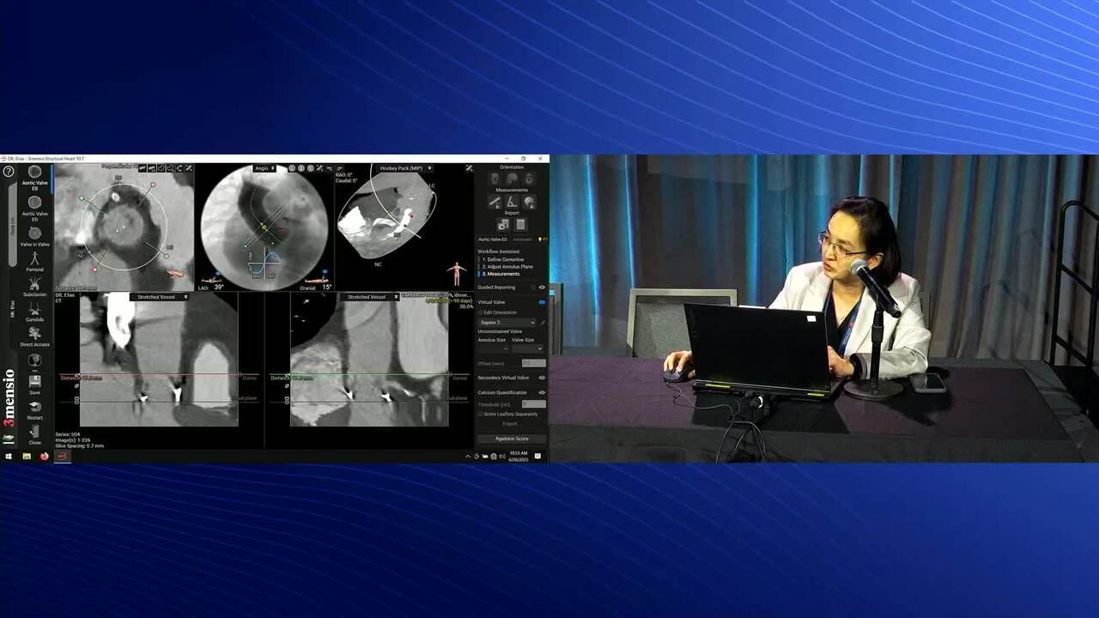Click the Close study icon in sidebar
1099x618 pixels.
(35, 434)
